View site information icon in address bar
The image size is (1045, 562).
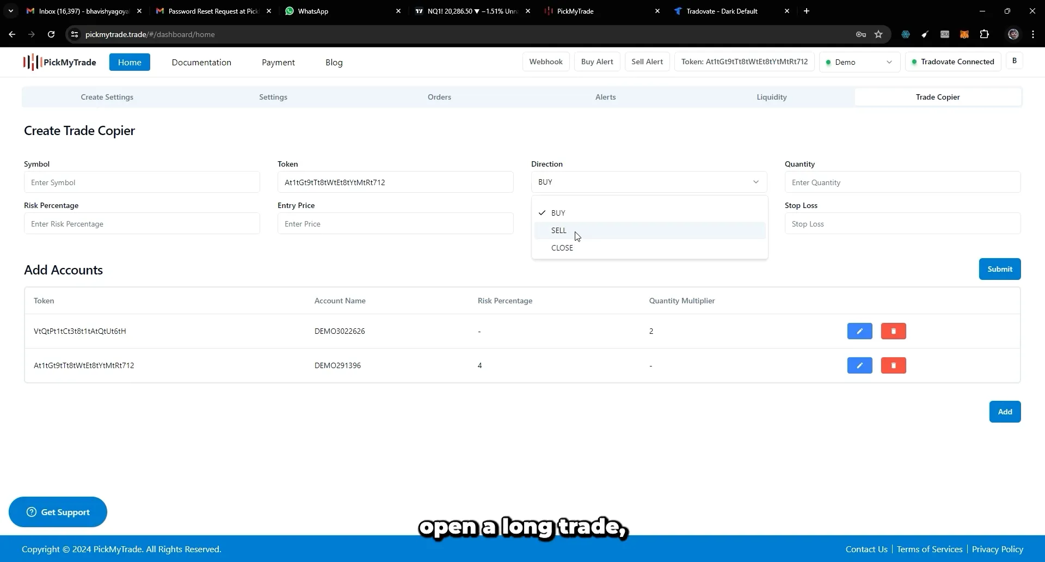click(x=75, y=34)
